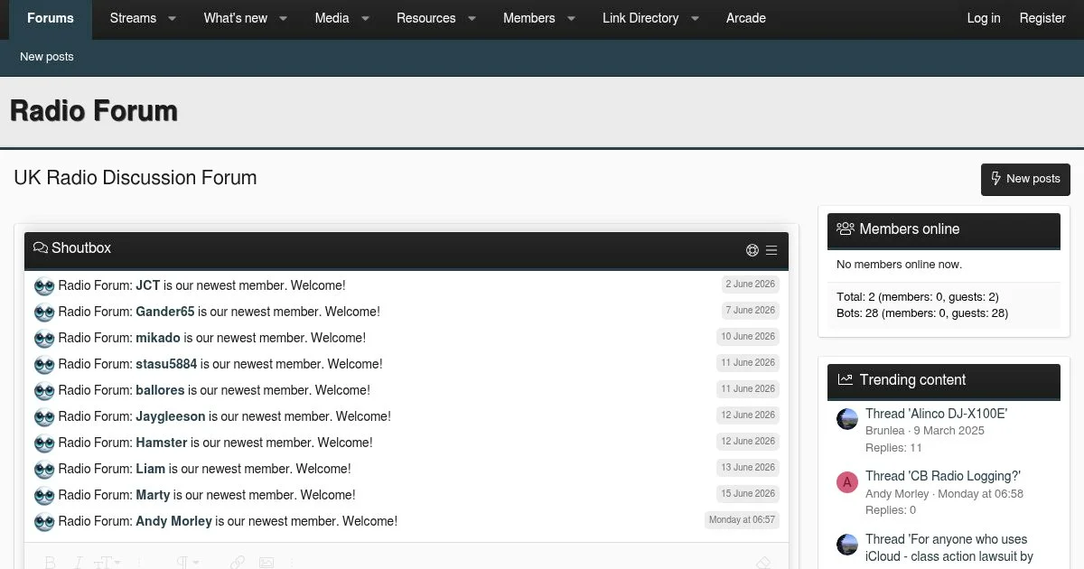Viewport: 1084px width, 569px height.
Task: Go to the Arcade menu item
Action: pyautogui.click(x=746, y=18)
